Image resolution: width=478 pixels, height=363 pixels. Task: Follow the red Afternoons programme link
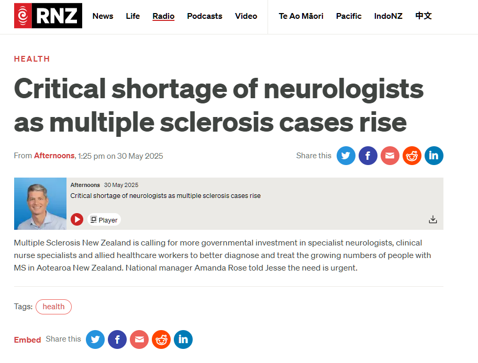click(54, 156)
